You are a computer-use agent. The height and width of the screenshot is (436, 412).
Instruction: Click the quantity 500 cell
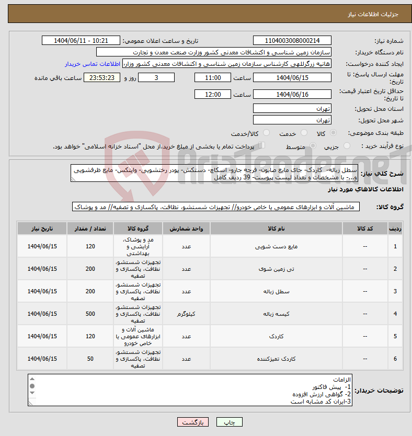[x=90, y=314]
